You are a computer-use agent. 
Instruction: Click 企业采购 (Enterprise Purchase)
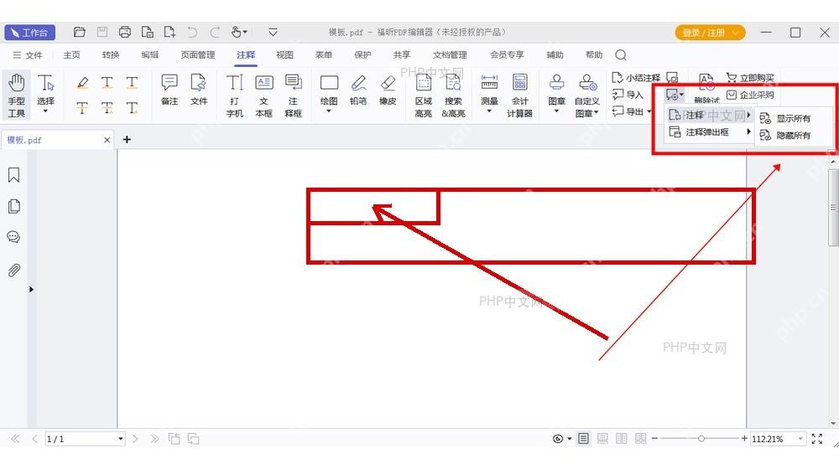[750, 95]
